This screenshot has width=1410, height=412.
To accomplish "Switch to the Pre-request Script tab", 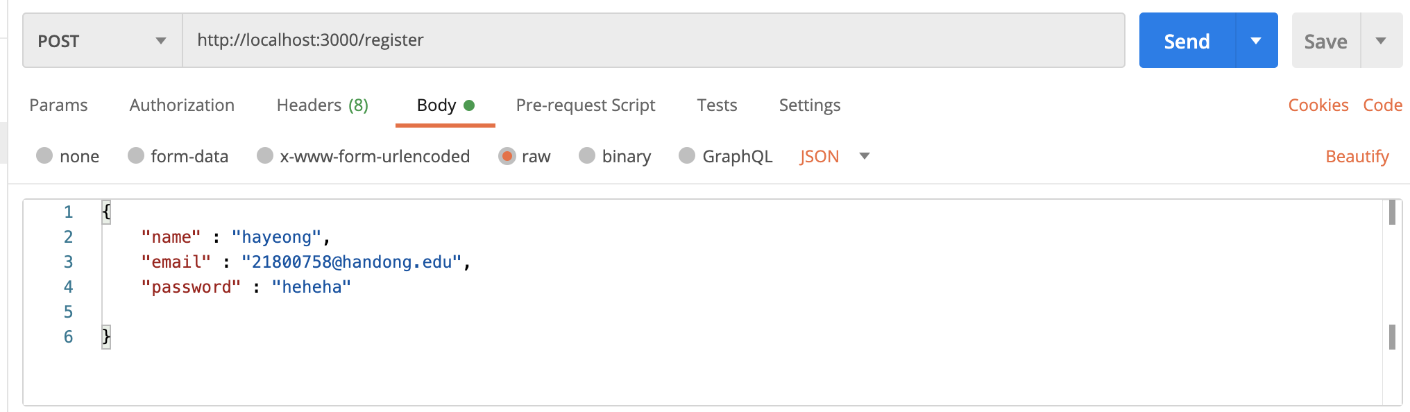I will point(586,105).
